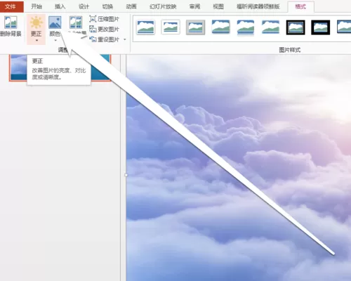This screenshot has height=281, width=351.
Task: Open the Color (颜色) picture icon
Action: [55, 22]
